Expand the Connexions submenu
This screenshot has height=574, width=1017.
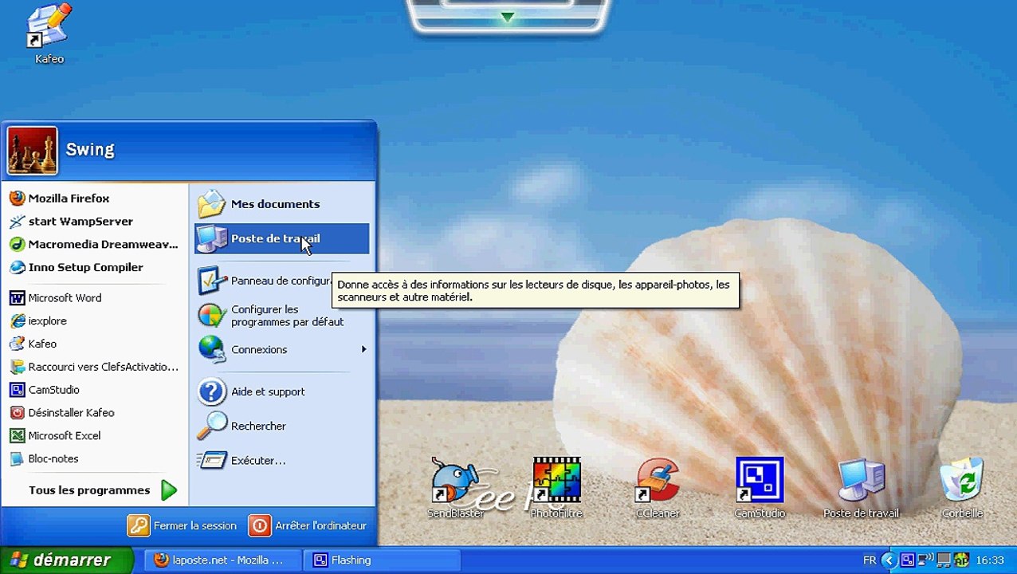tap(281, 350)
